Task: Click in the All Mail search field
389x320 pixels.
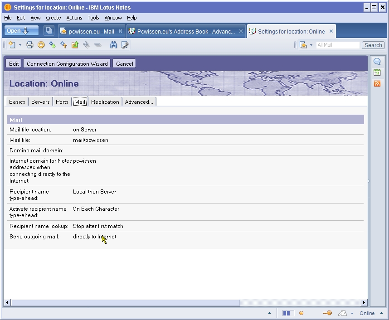Action: click(x=338, y=45)
